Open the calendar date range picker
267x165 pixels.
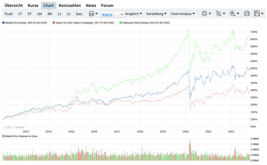tap(91, 14)
